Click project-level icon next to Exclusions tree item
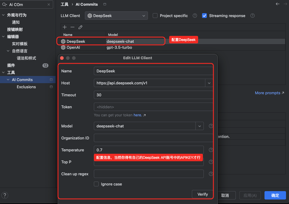Image resolution: width=289 pixels, height=204 pixels. (51, 87)
